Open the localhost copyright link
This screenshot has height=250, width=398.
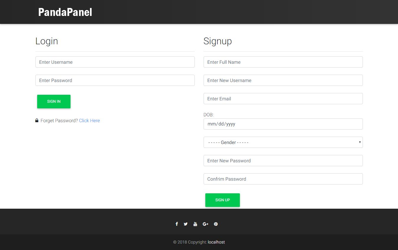coord(216,242)
